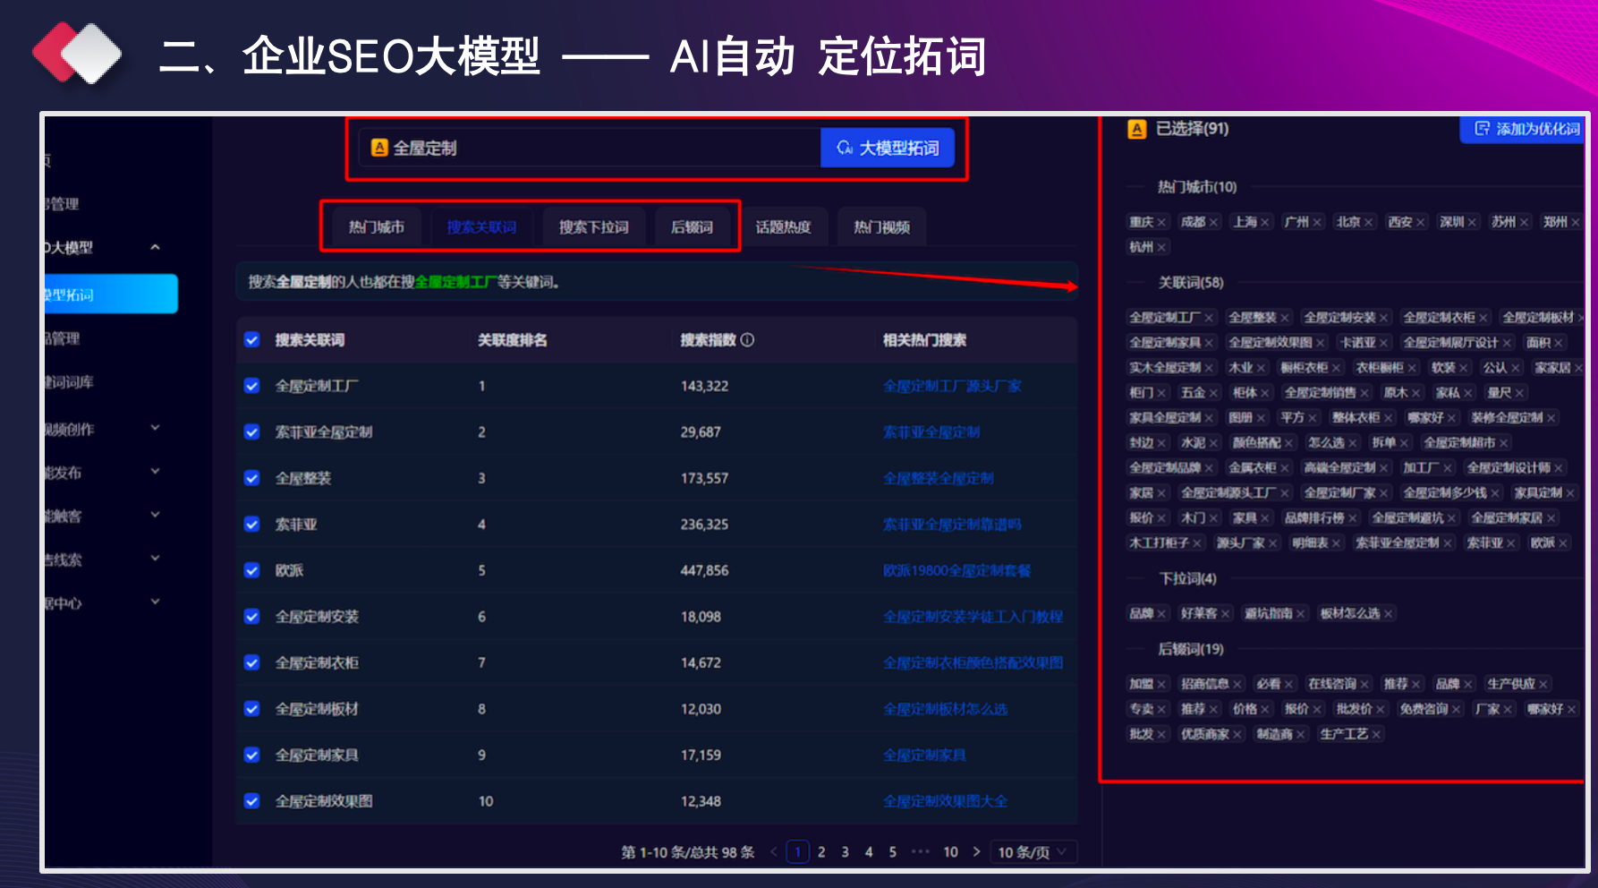Image resolution: width=1598 pixels, height=888 pixels.
Task: Go to next page with right arrow
Action: click(x=976, y=852)
